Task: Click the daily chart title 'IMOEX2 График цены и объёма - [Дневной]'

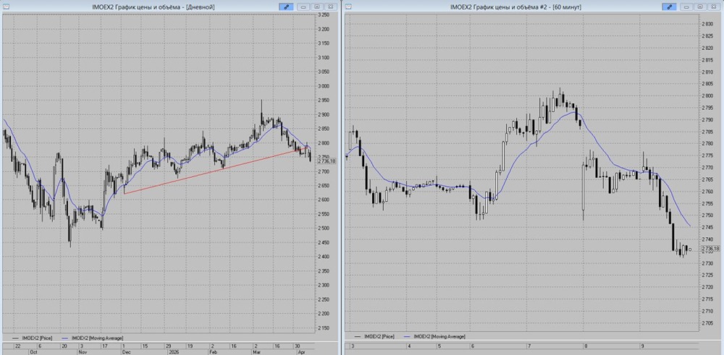Action: (x=153, y=7)
